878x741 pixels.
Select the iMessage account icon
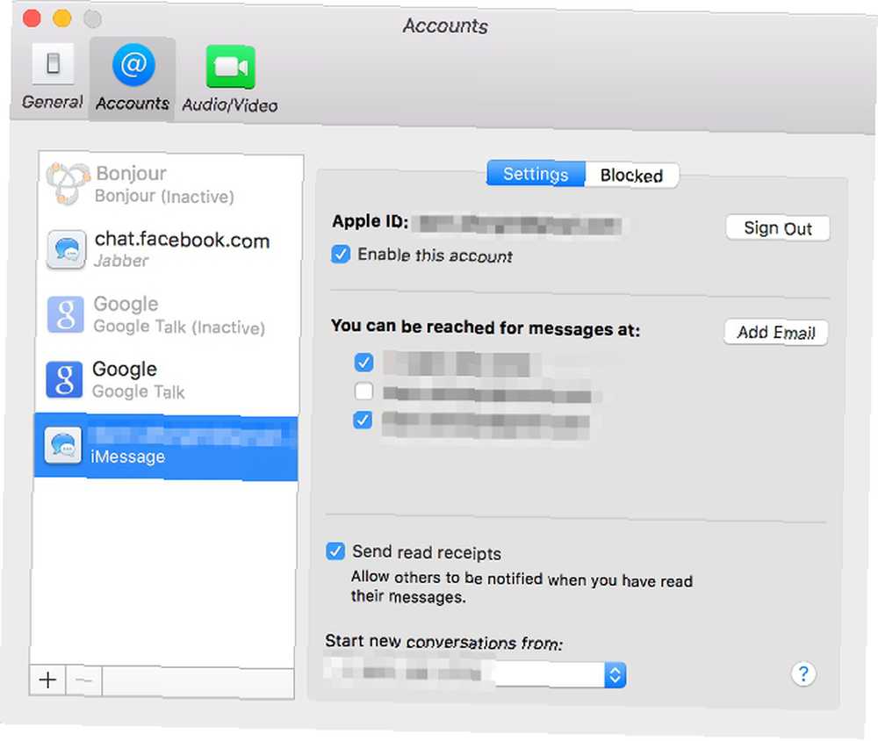click(x=62, y=445)
